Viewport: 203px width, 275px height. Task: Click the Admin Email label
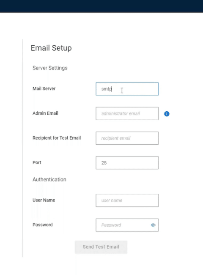coord(45,113)
